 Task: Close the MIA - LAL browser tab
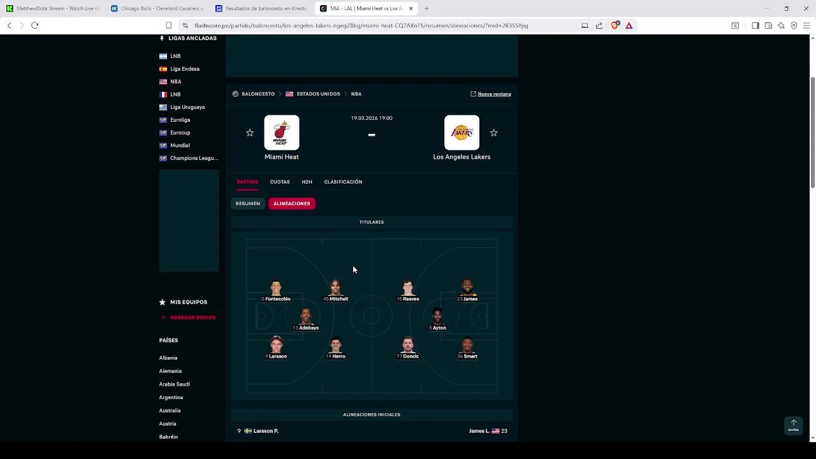pyautogui.click(x=411, y=8)
